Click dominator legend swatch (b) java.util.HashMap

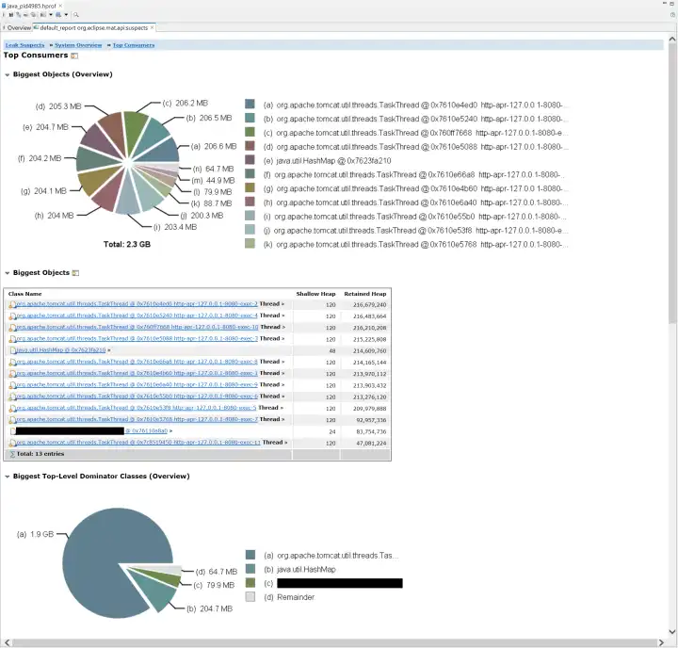(x=250, y=569)
